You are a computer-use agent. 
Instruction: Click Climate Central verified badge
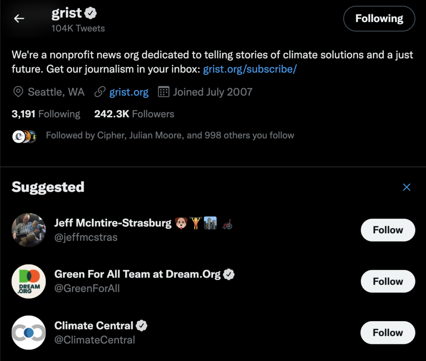142,326
